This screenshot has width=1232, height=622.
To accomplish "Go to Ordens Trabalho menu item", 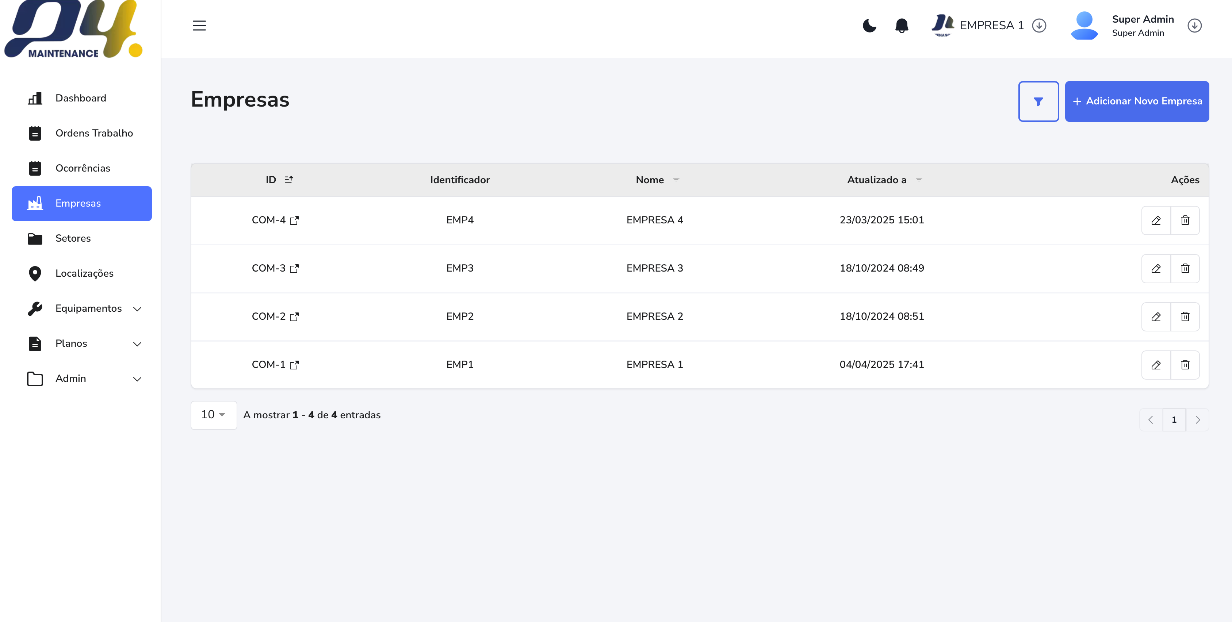I will 94,133.
